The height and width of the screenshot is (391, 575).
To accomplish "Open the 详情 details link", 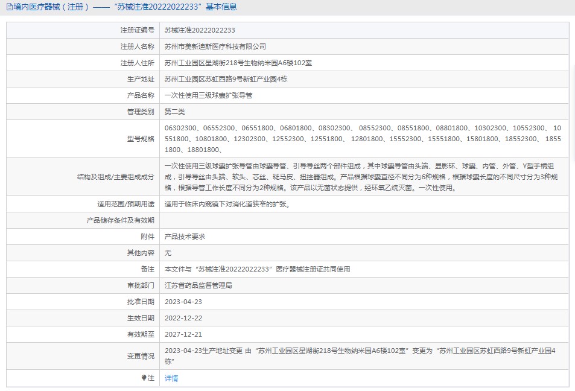I will 171,378.
